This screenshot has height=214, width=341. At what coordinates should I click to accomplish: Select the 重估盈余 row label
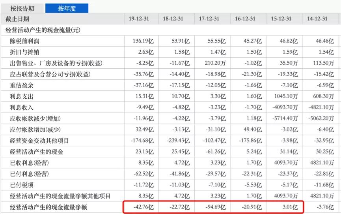pos(22,85)
